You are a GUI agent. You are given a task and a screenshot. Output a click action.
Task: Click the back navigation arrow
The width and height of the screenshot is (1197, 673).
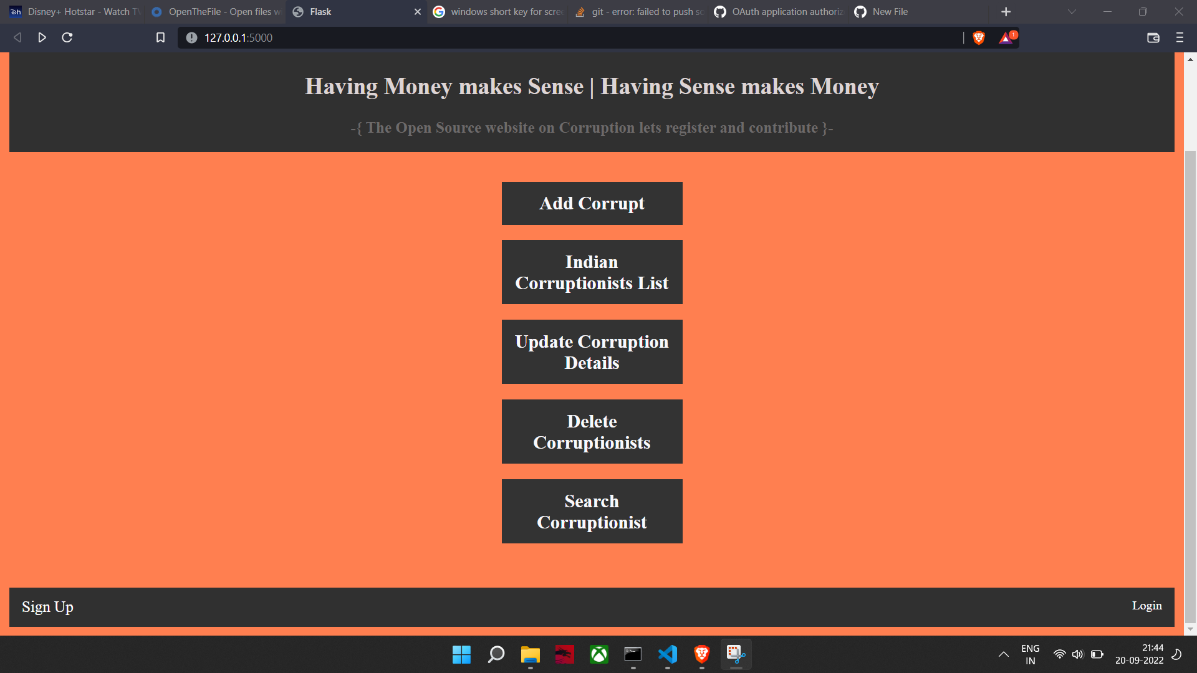point(17,37)
